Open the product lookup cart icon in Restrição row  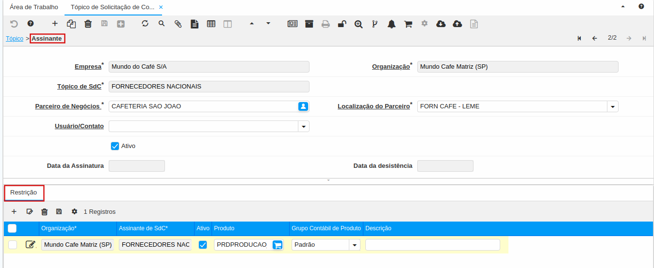(278, 245)
